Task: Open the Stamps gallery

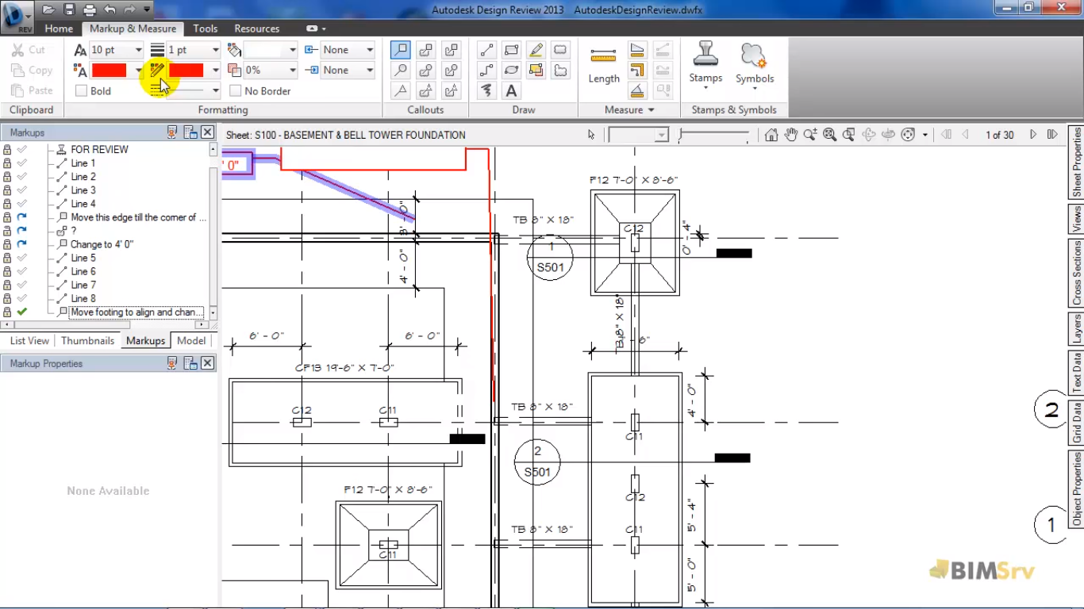Action: [705, 63]
